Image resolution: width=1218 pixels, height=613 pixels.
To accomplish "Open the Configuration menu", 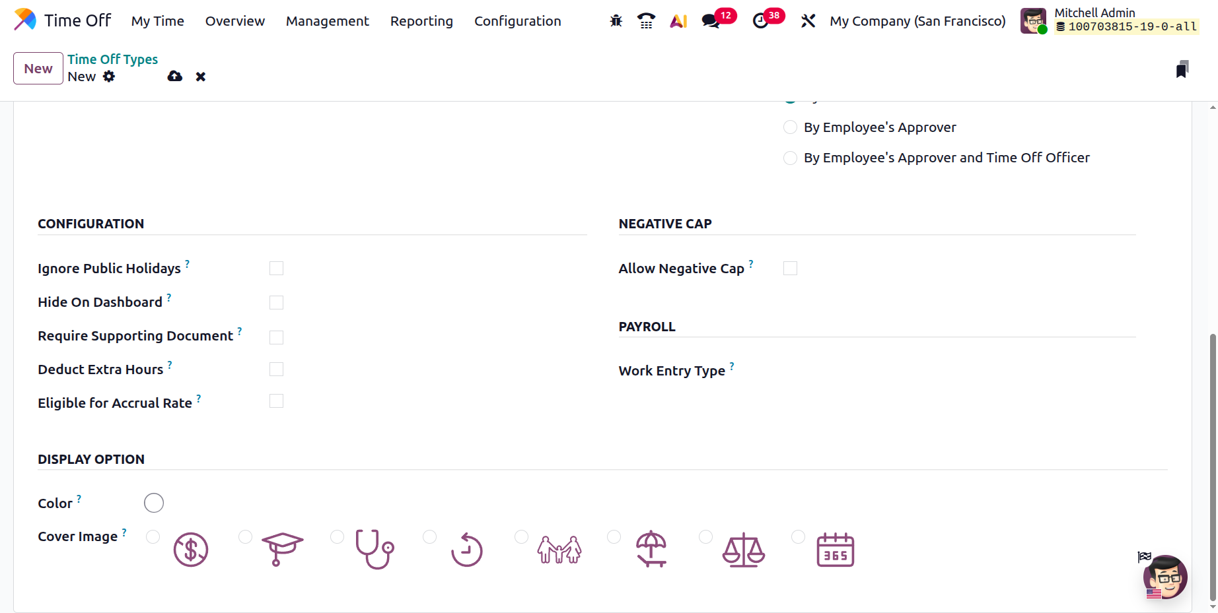I will [517, 21].
